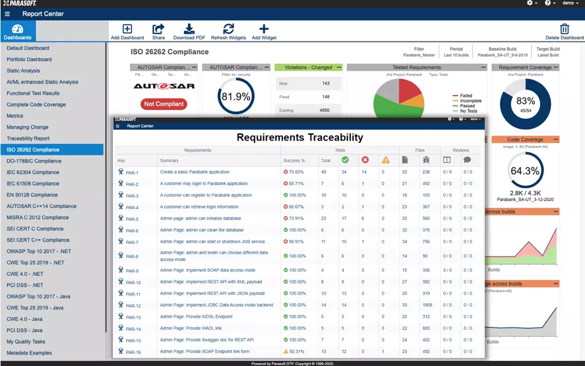Select ISO 26262 Compliance in sidebar

[52, 150]
